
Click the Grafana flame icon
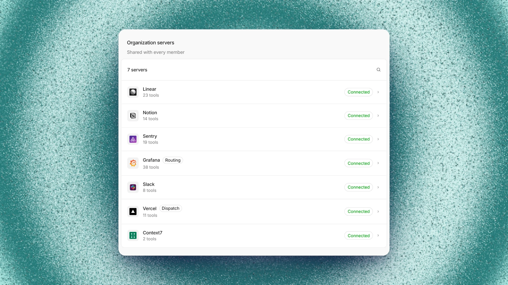click(133, 163)
